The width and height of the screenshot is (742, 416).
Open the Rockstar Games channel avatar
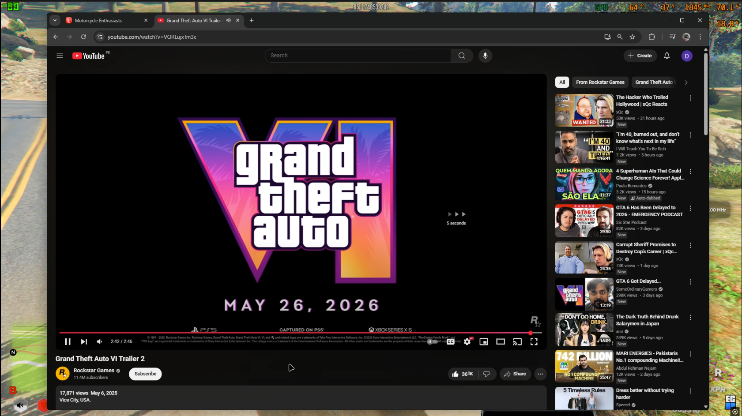(63, 374)
